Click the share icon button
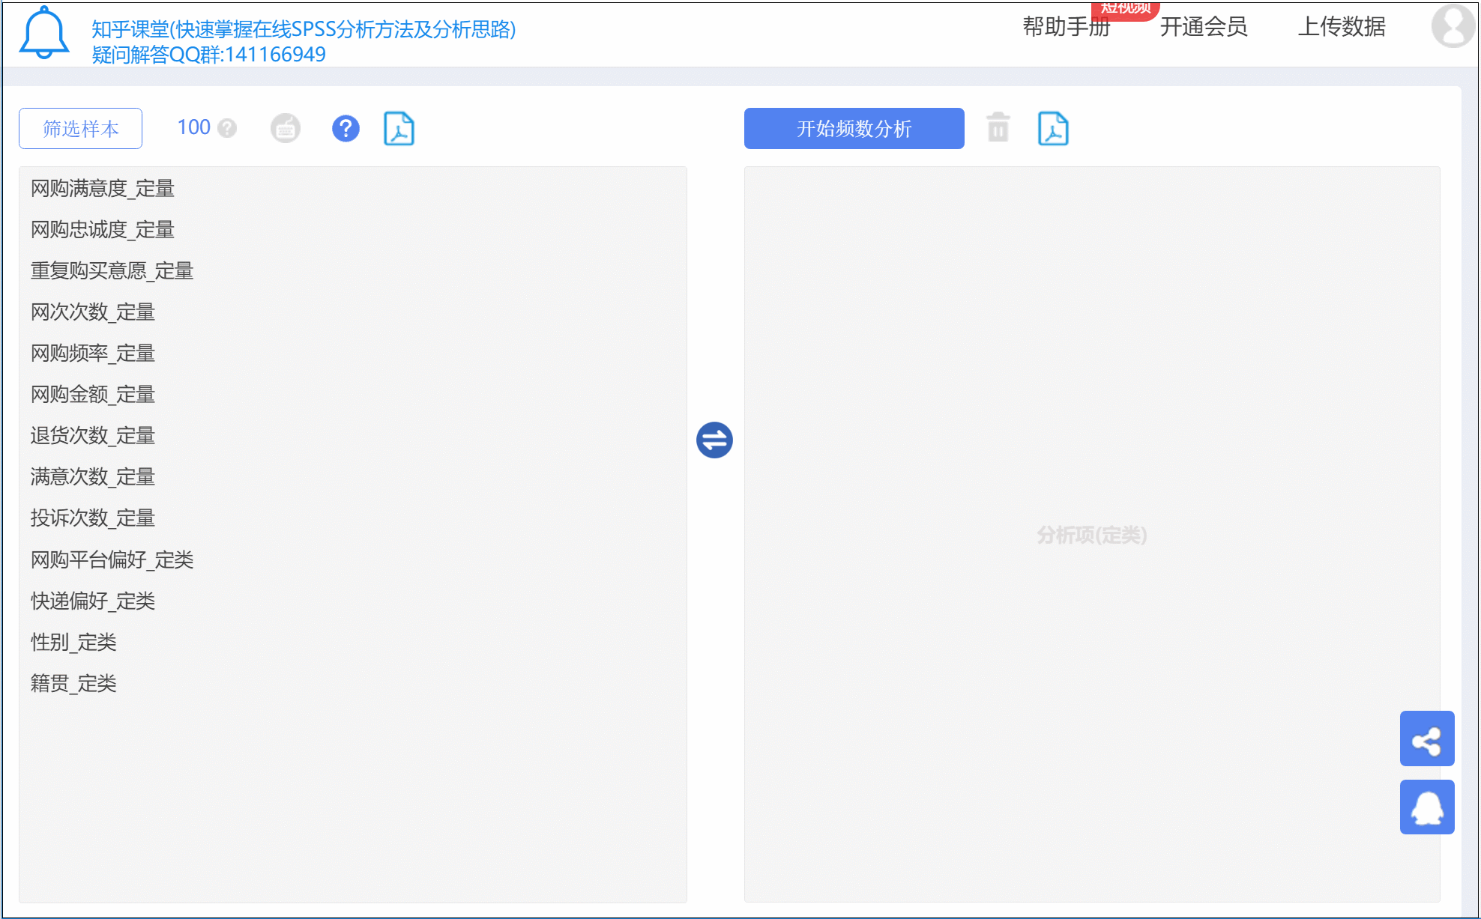Image resolution: width=1481 pixels, height=919 pixels. [x=1426, y=738]
